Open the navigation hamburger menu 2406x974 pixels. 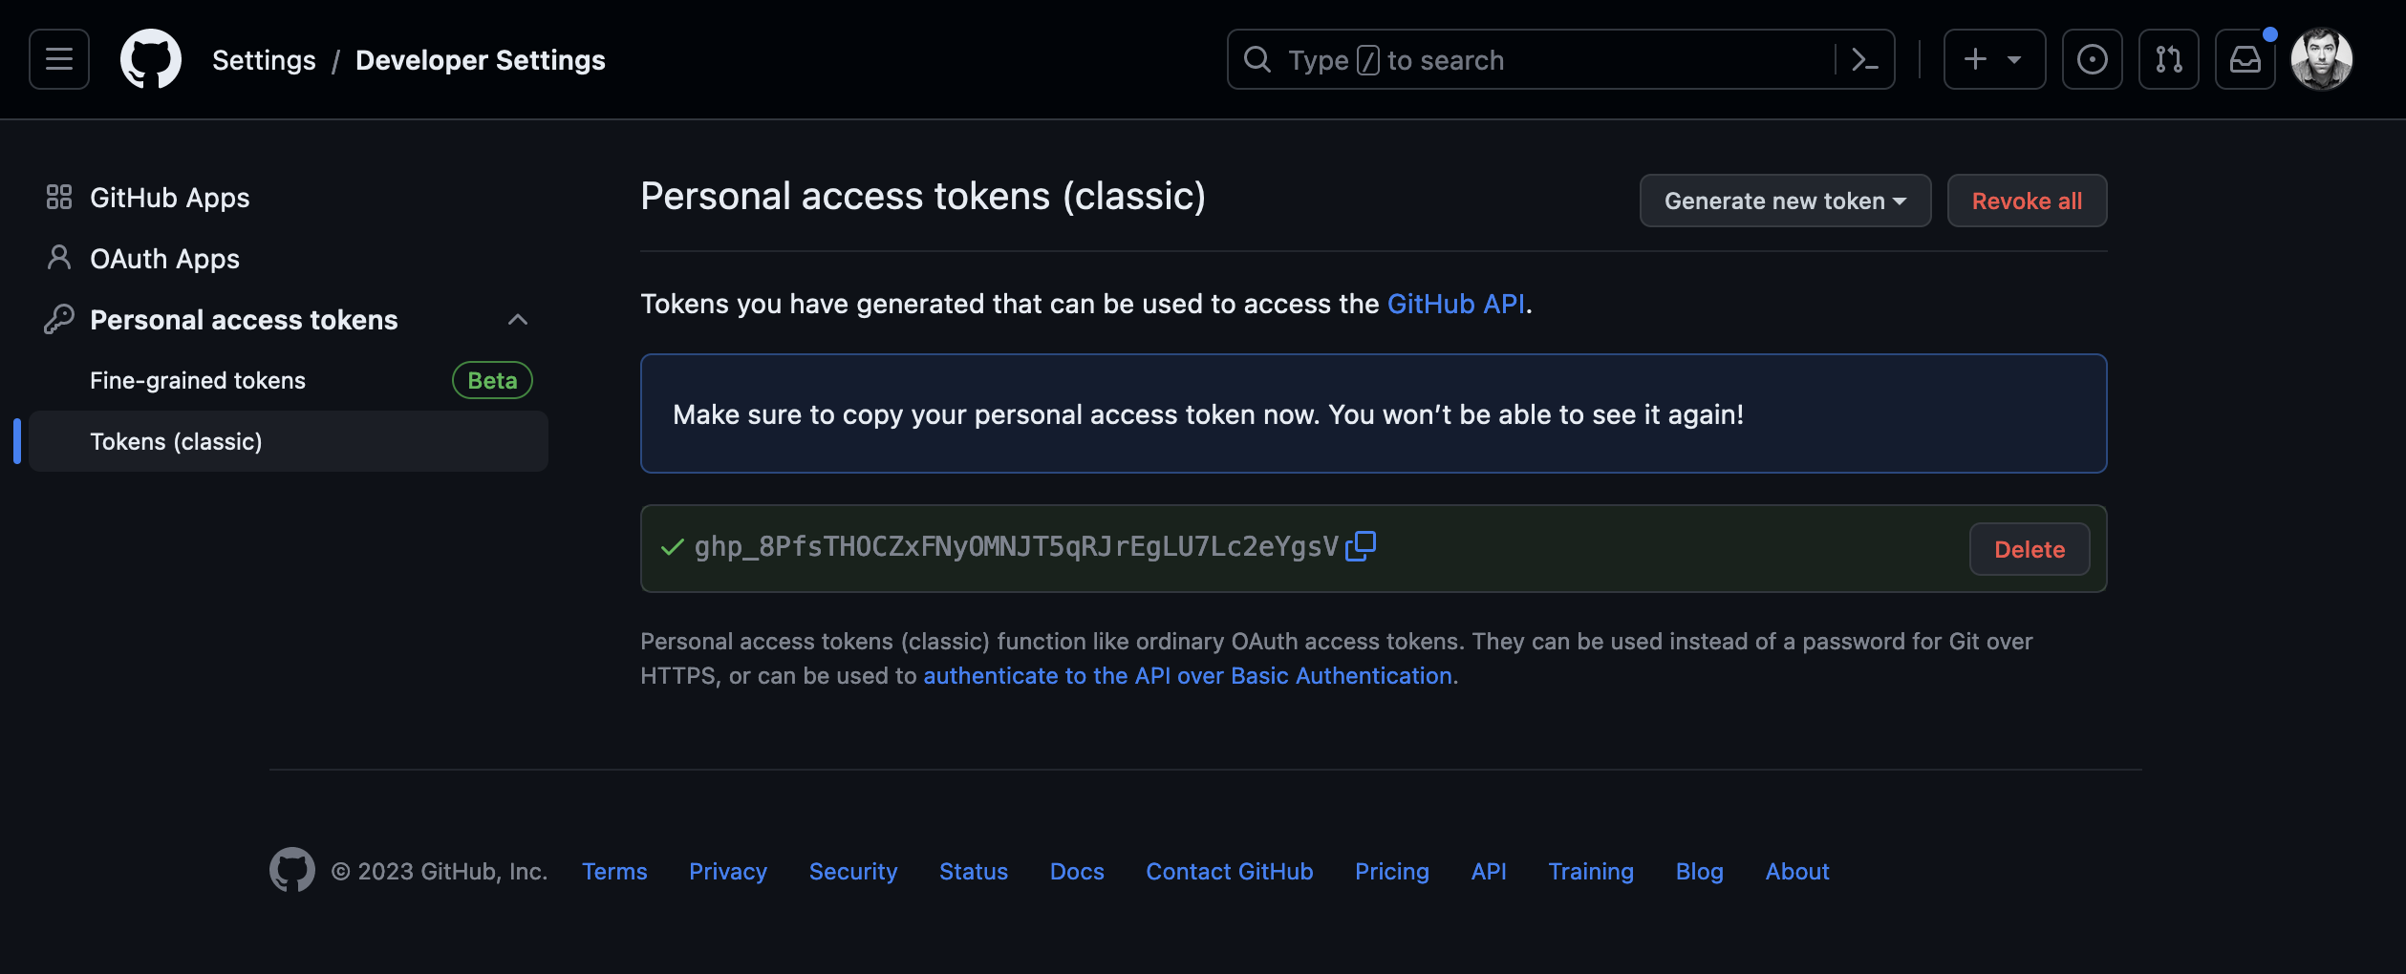tap(58, 59)
